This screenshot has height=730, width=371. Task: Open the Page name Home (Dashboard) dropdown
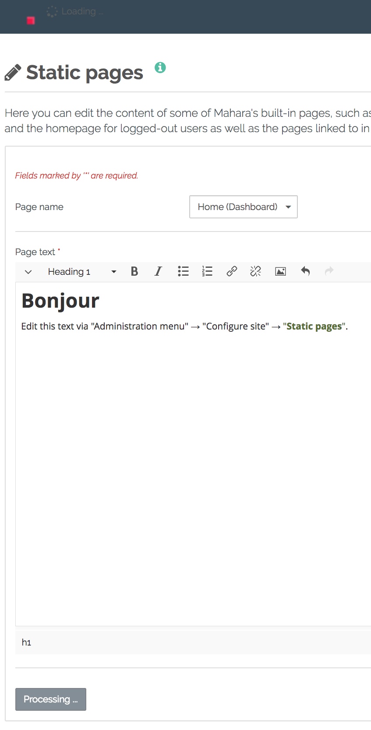click(x=243, y=207)
